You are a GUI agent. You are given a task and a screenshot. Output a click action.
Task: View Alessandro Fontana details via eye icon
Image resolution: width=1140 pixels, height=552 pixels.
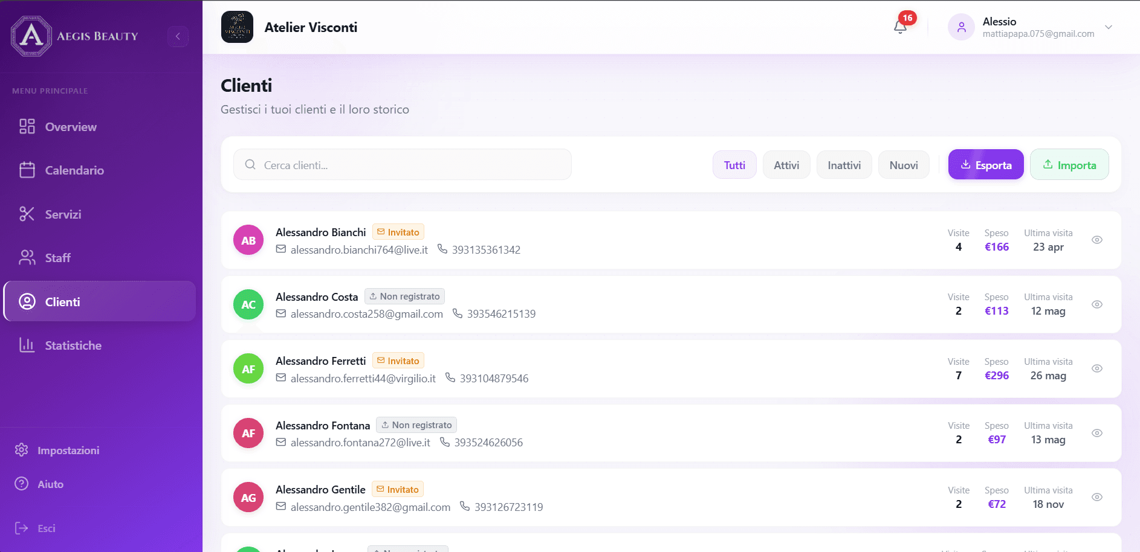tap(1097, 433)
